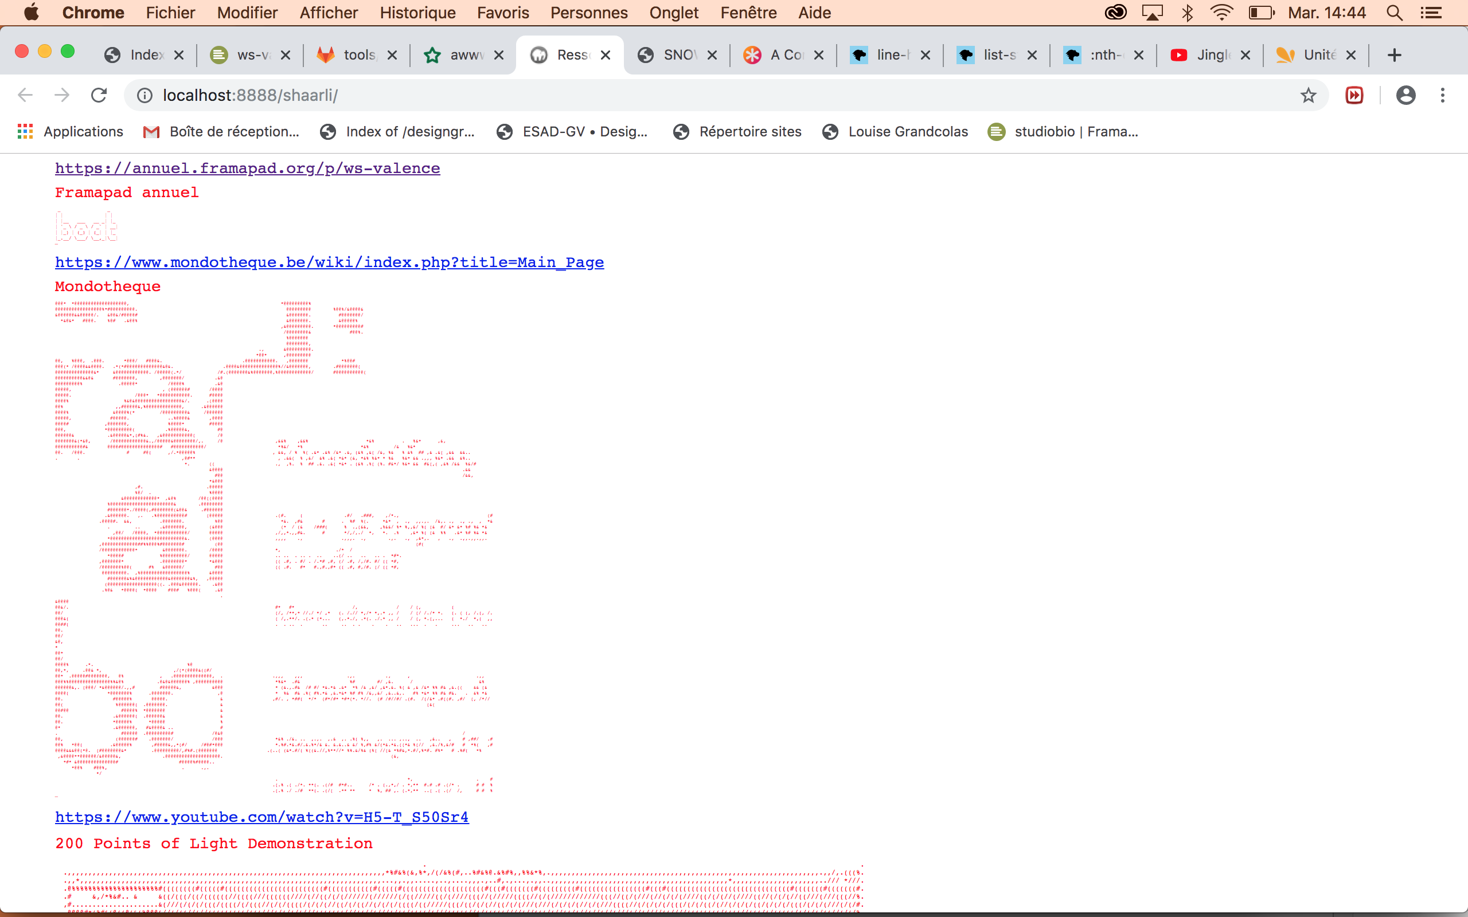Open Chrome's three-dot menu
Image resolution: width=1468 pixels, height=917 pixels.
1443,95
